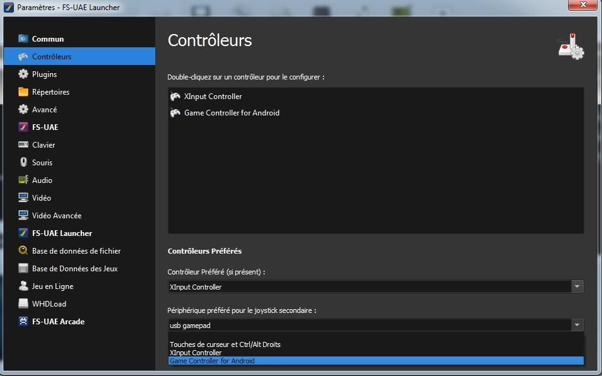Click the gear icon beside Plugins
The height and width of the screenshot is (376, 602).
[23, 74]
